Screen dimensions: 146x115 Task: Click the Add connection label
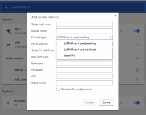[x=15, y=59]
